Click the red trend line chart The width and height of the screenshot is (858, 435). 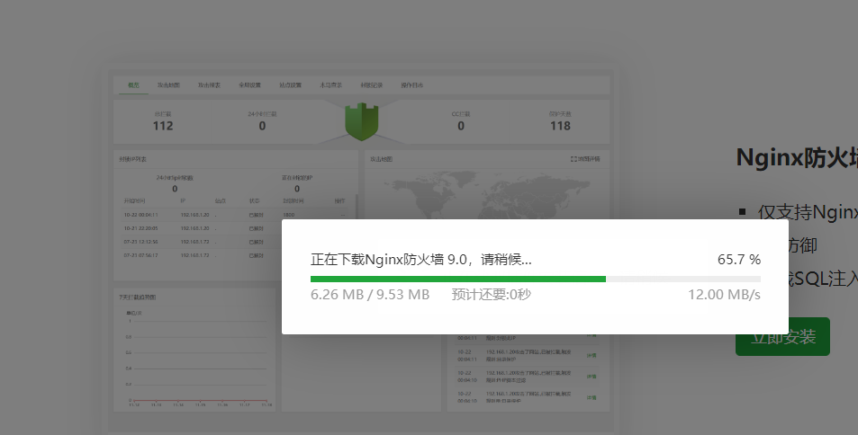200,400
